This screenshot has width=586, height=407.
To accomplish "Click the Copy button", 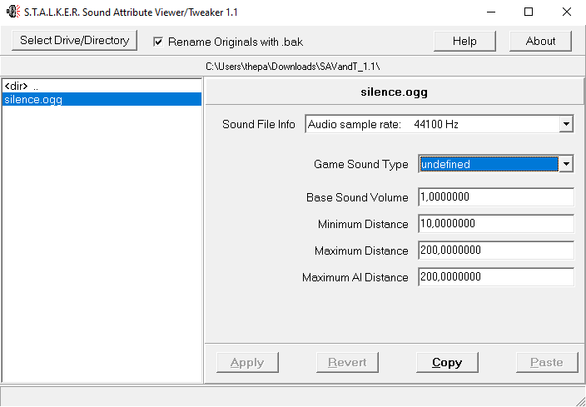I will tap(447, 362).
